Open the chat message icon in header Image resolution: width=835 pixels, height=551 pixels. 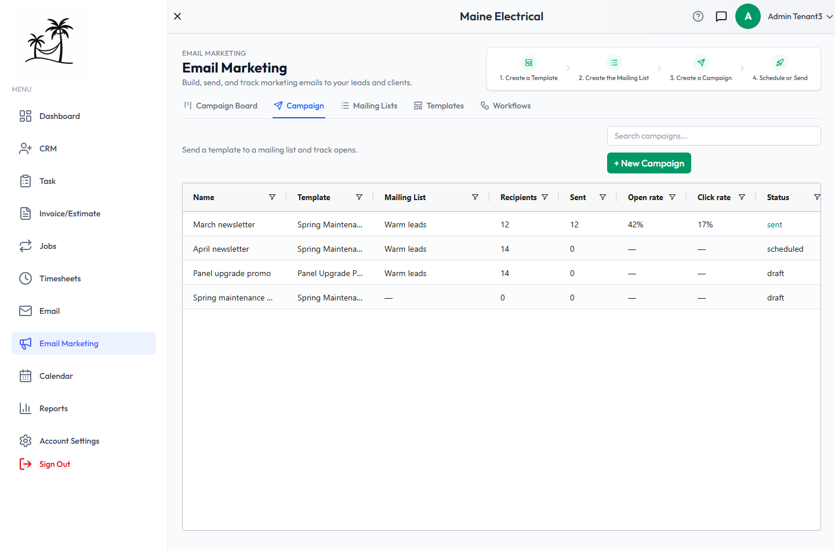[721, 16]
